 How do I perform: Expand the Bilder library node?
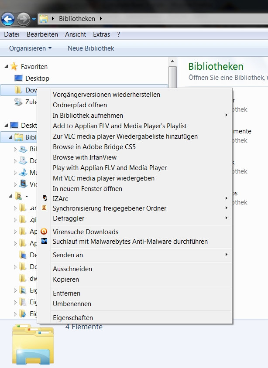coord(15,149)
